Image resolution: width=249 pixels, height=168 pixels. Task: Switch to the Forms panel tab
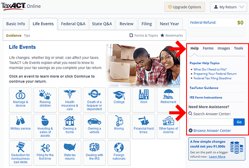[x=208, y=48]
